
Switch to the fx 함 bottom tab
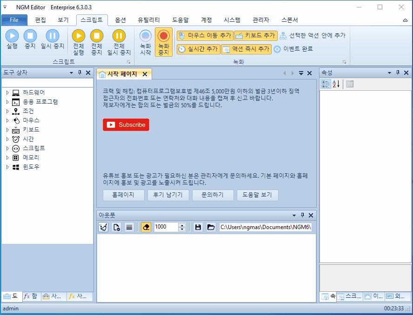pyautogui.click(x=31, y=296)
